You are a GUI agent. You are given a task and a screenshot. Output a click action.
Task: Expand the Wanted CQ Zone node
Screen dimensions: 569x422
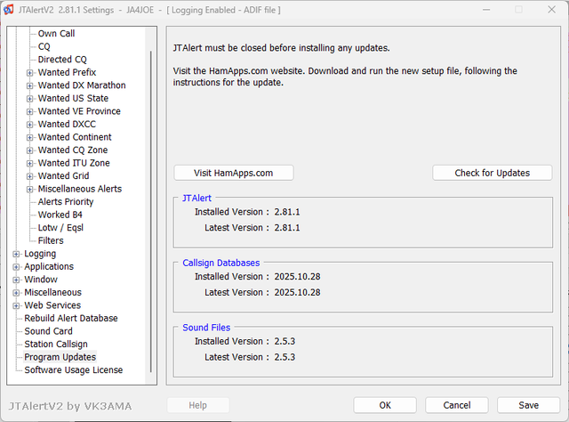pyautogui.click(x=29, y=150)
